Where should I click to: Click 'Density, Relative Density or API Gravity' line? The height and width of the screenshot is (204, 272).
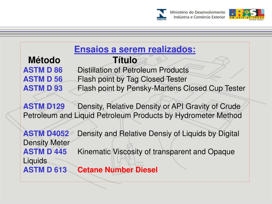point(159,107)
